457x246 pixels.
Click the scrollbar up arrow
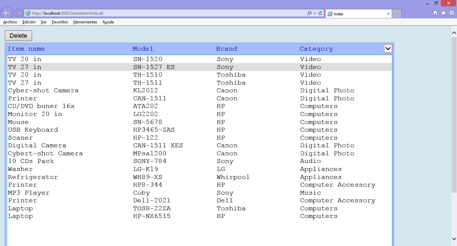pos(454,33)
